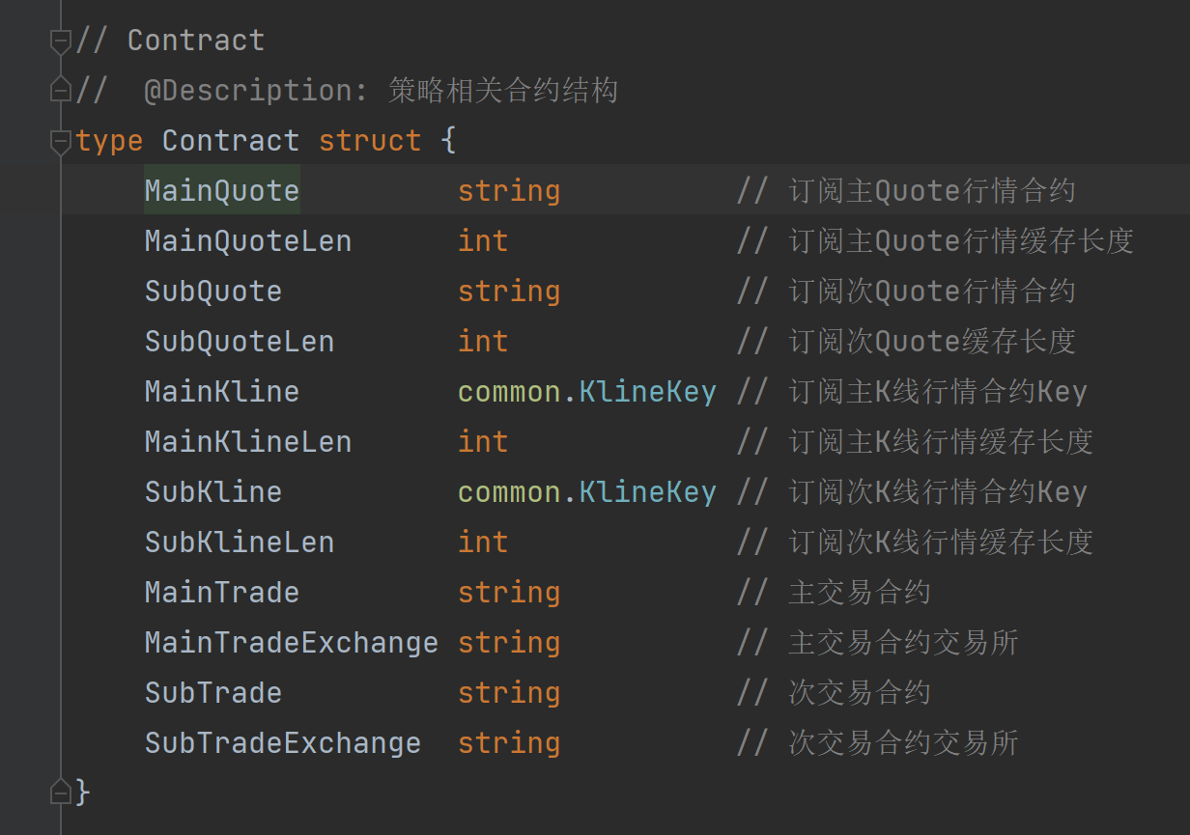Click the 'common' package on SubKline line
Screen dimensions: 1190x835
pyautogui.click(x=509, y=491)
